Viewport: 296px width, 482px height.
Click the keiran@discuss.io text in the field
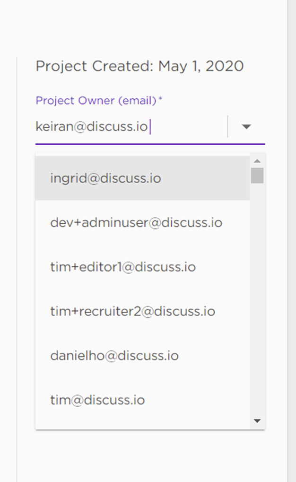click(92, 126)
